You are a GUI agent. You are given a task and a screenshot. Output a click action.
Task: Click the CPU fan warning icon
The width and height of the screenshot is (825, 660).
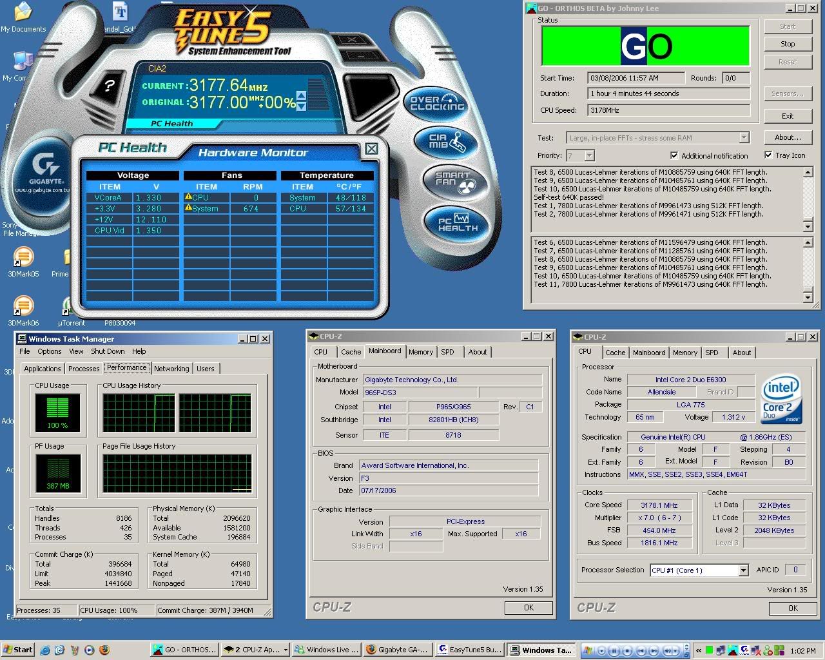(189, 197)
